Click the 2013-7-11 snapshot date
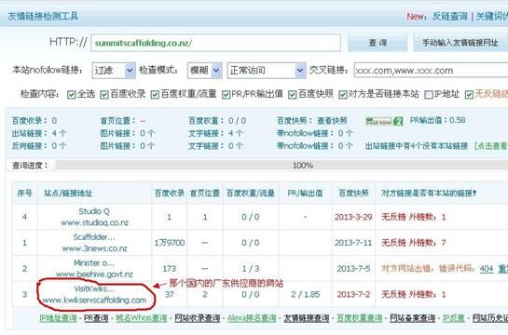The height and width of the screenshot is (335, 508). pyautogui.click(x=353, y=243)
